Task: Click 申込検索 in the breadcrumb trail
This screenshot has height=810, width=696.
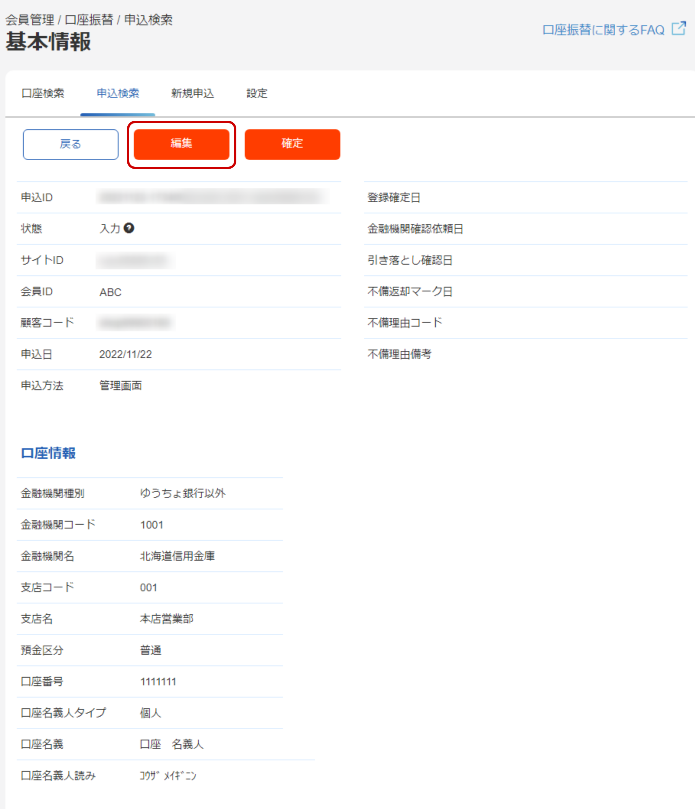Action: click(x=149, y=20)
